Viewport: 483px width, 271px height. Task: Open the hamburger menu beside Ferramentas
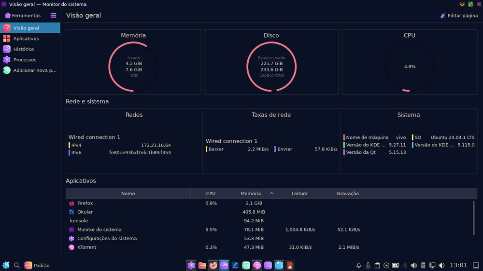pyautogui.click(x=53, y=15)
